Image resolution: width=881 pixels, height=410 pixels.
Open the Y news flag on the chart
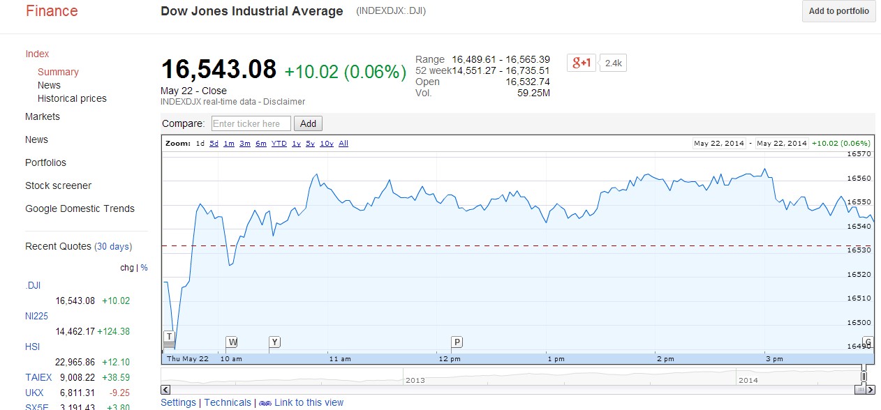[274, 342]
